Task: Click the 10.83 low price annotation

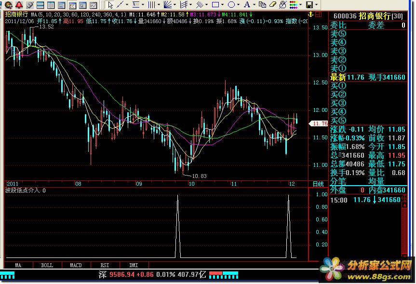Action: 199,176
